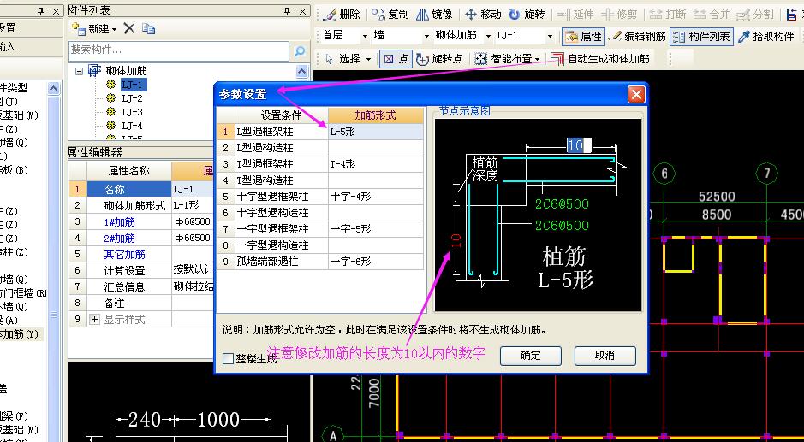The image size is (804, 442).
Task: Click the red vertical length value 10
Action: point(456,239)
